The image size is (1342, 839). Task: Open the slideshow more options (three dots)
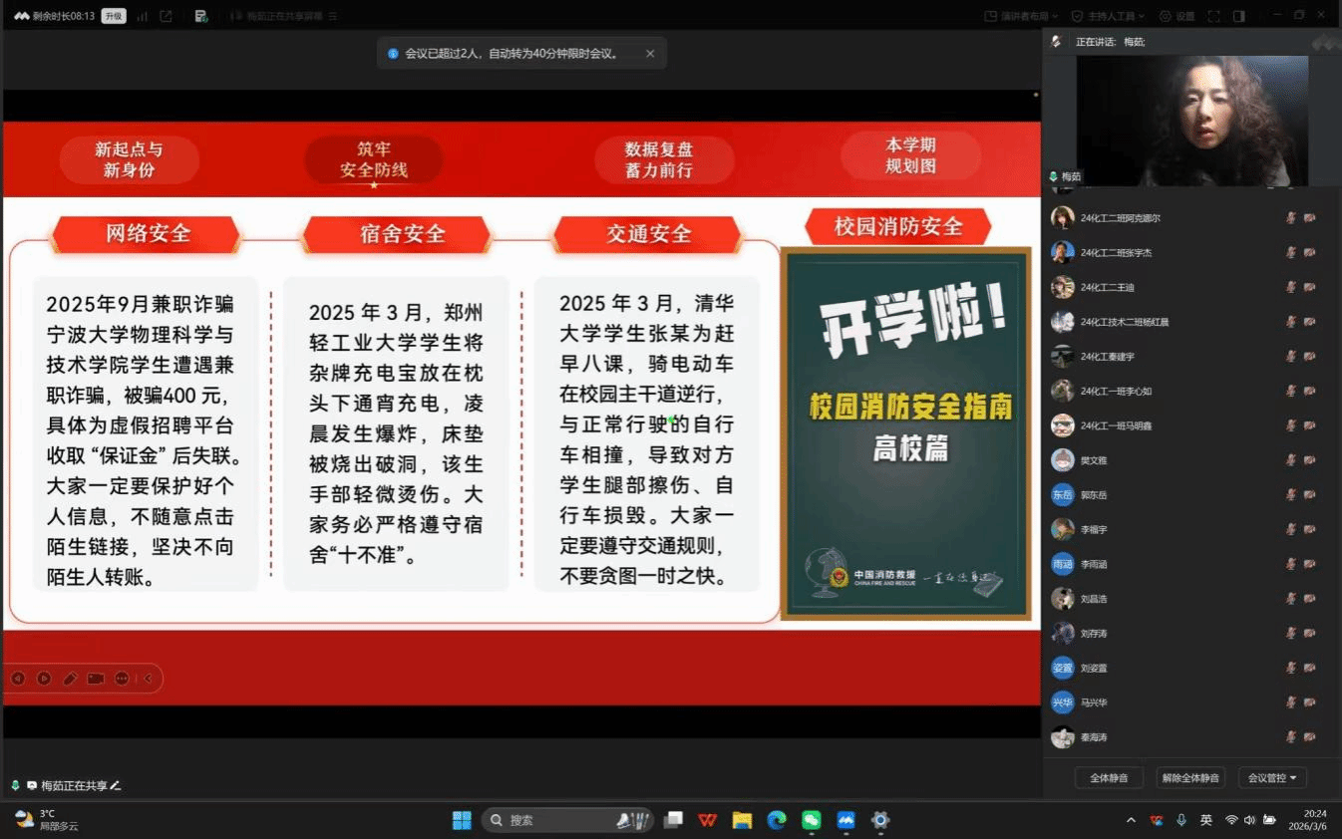pyautogui.click(x=122, y=679)
